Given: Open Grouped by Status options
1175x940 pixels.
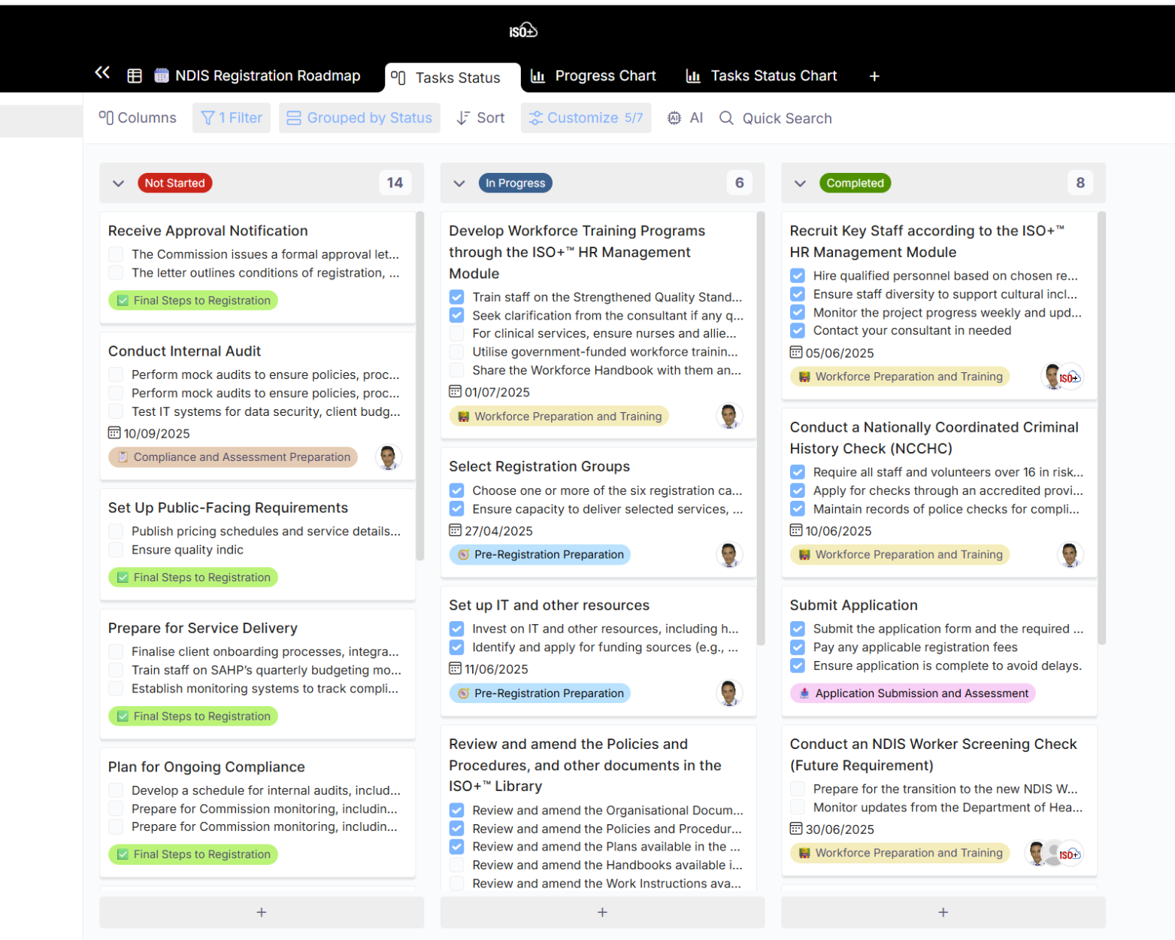Looking at the screenshot, I should click(x=359, y=118).
